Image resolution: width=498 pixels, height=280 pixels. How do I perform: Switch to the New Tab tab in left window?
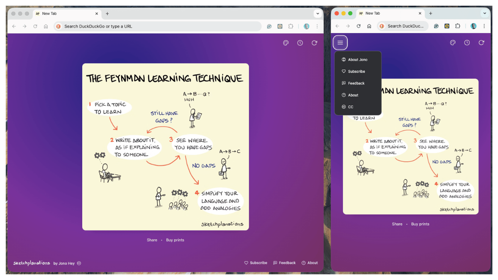pyautogui.click(x=66, y=14)
